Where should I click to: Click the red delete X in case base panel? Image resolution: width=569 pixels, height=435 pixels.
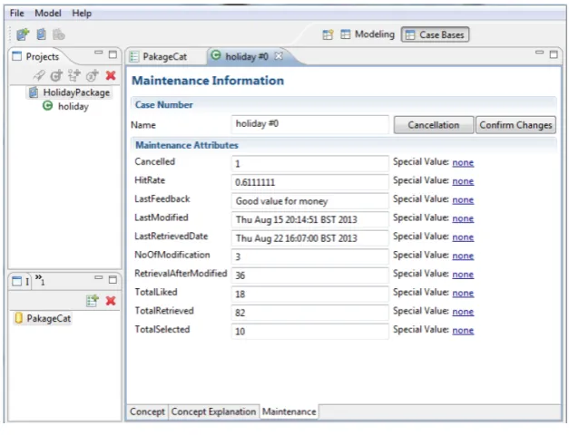pos(111,301)
